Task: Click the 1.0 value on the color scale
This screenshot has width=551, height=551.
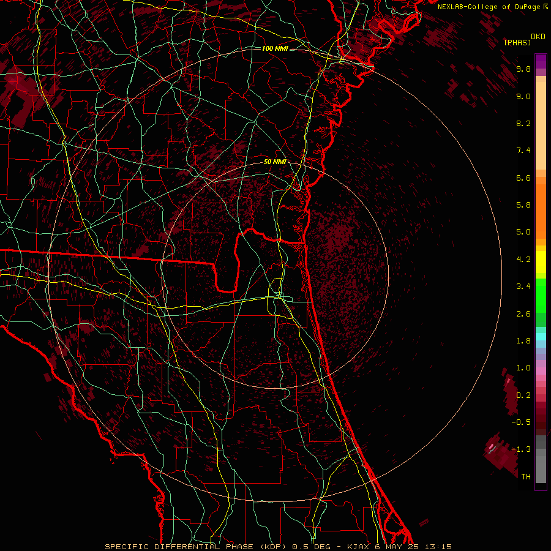Action: click(523, 368)
